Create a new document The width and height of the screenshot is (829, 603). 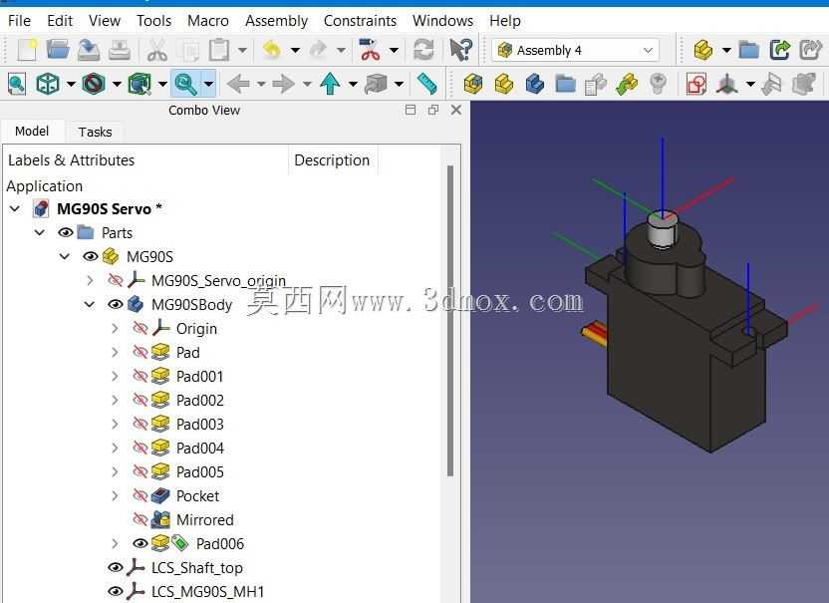27,50
